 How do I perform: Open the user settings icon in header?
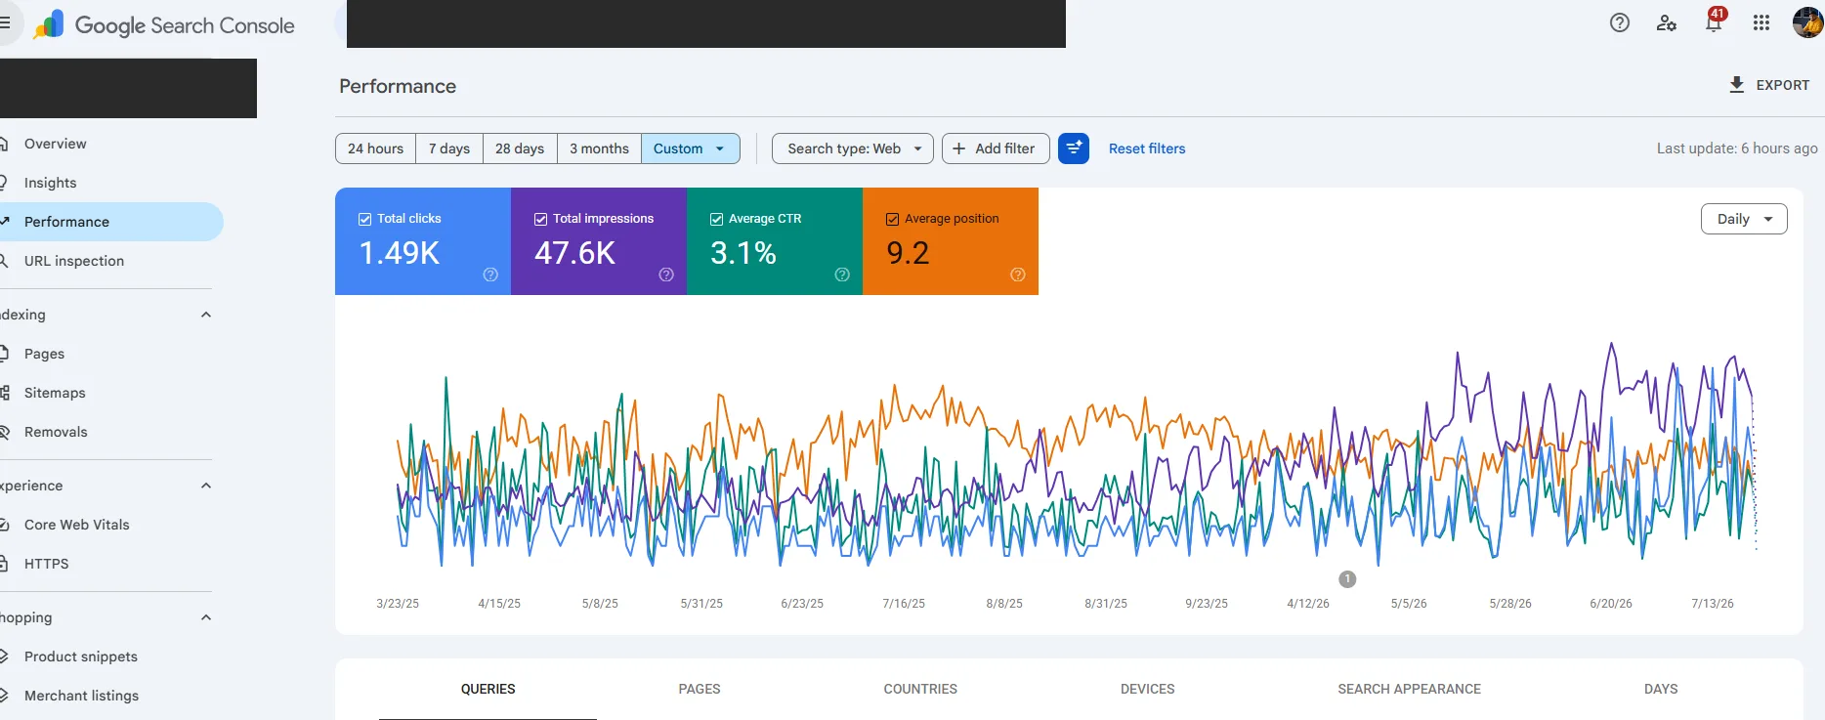tap(1667, 22)
